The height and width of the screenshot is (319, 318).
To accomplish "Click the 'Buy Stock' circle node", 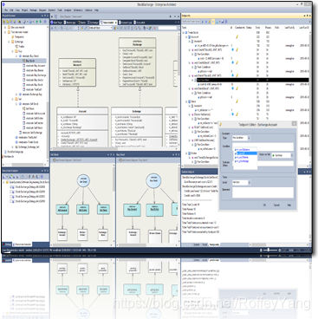I will [x=153, y=180].
